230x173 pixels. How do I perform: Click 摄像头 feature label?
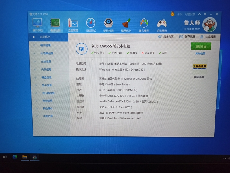[x=132, y=53]
